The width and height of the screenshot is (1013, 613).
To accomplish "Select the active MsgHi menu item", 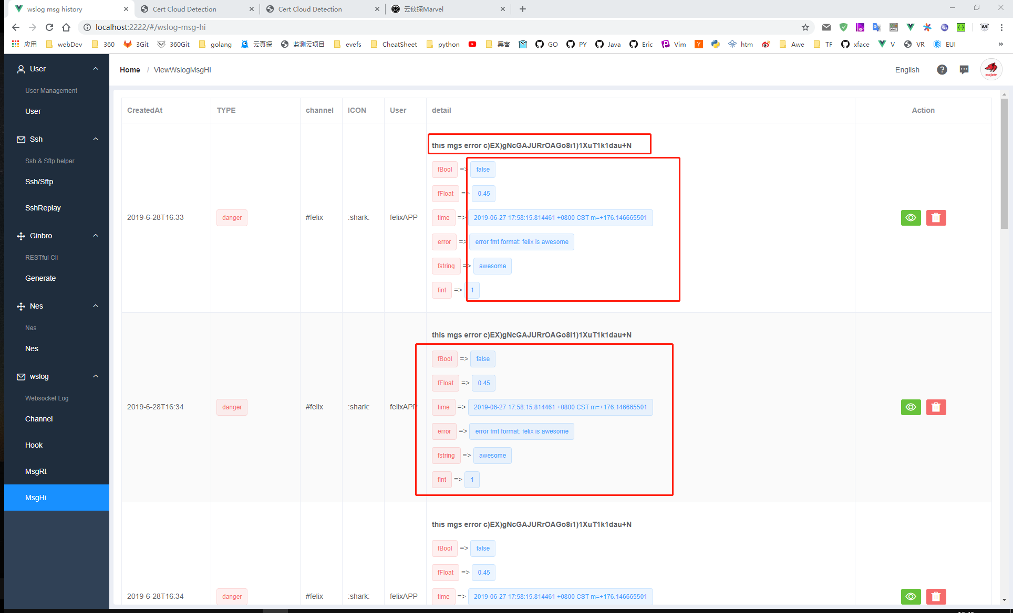I will (56, 498).
